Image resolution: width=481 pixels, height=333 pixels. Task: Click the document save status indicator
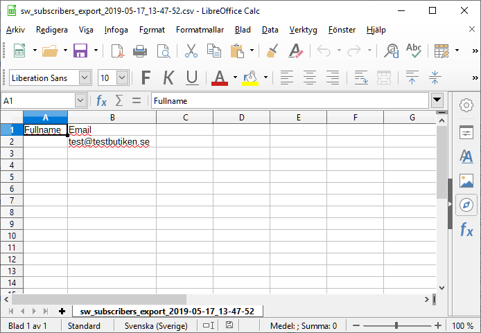coord(229,325)
